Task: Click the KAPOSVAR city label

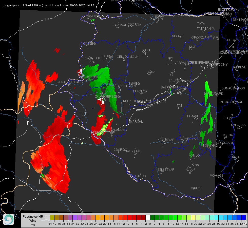Action: 166,140
